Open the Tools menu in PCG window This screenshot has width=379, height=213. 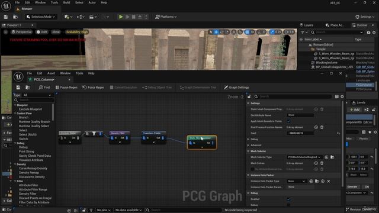pyautogui.click(x=79, y=73)
